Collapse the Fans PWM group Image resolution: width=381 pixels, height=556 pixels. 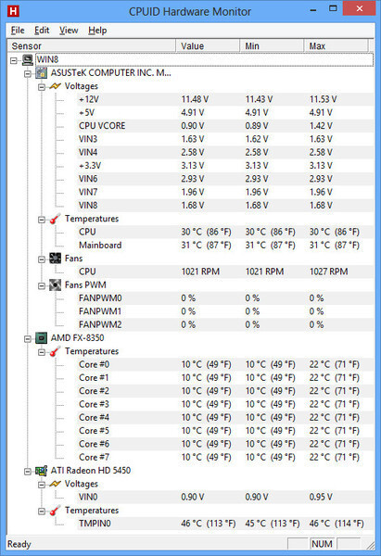(x=42, y=285)
